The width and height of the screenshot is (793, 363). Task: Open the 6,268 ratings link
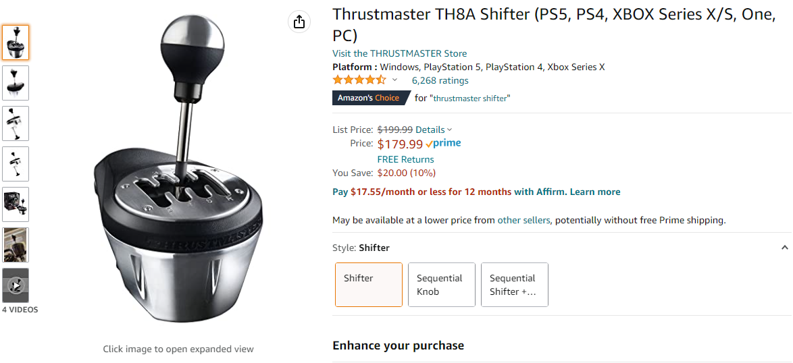(x=440, y=80)
